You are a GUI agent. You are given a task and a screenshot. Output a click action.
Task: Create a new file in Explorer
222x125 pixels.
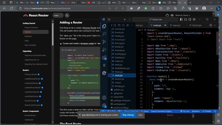point(115,25)
